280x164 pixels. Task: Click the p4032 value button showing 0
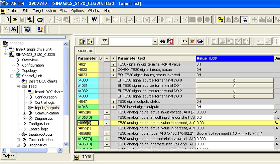(235, 91)
